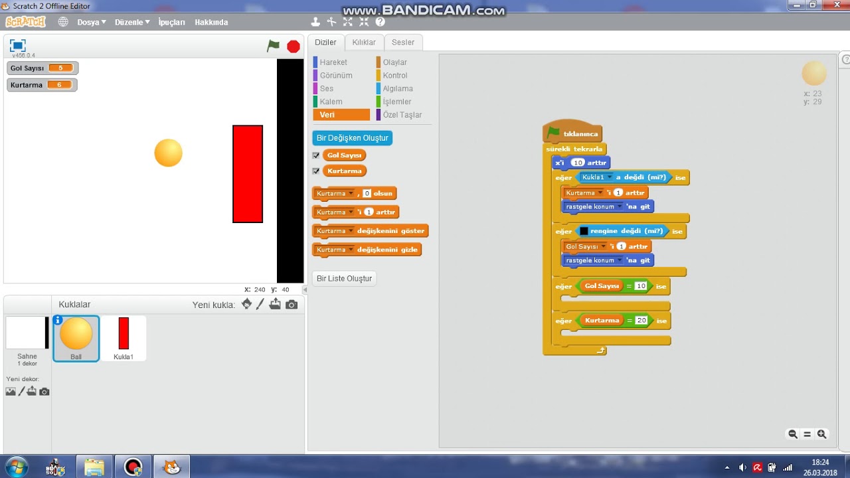Select the Hareket block category
The width and height of the screenshot is (850, 478).
333,62
